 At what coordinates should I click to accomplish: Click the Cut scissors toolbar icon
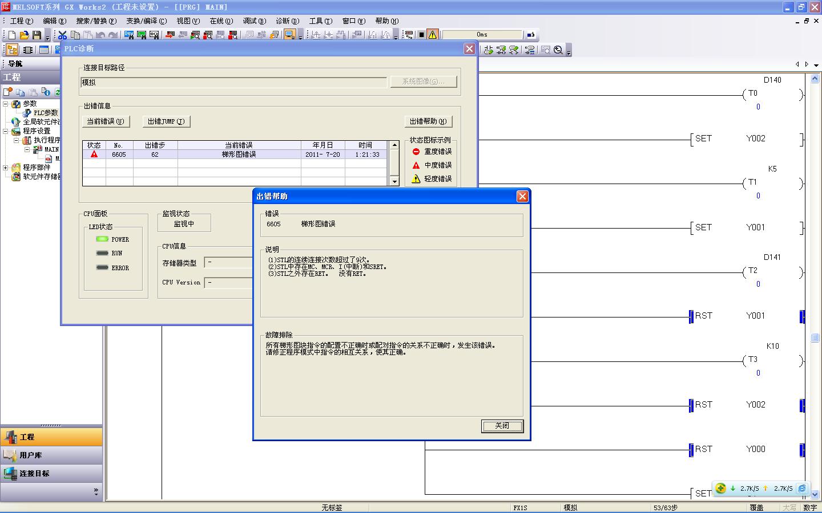[62, 35]
